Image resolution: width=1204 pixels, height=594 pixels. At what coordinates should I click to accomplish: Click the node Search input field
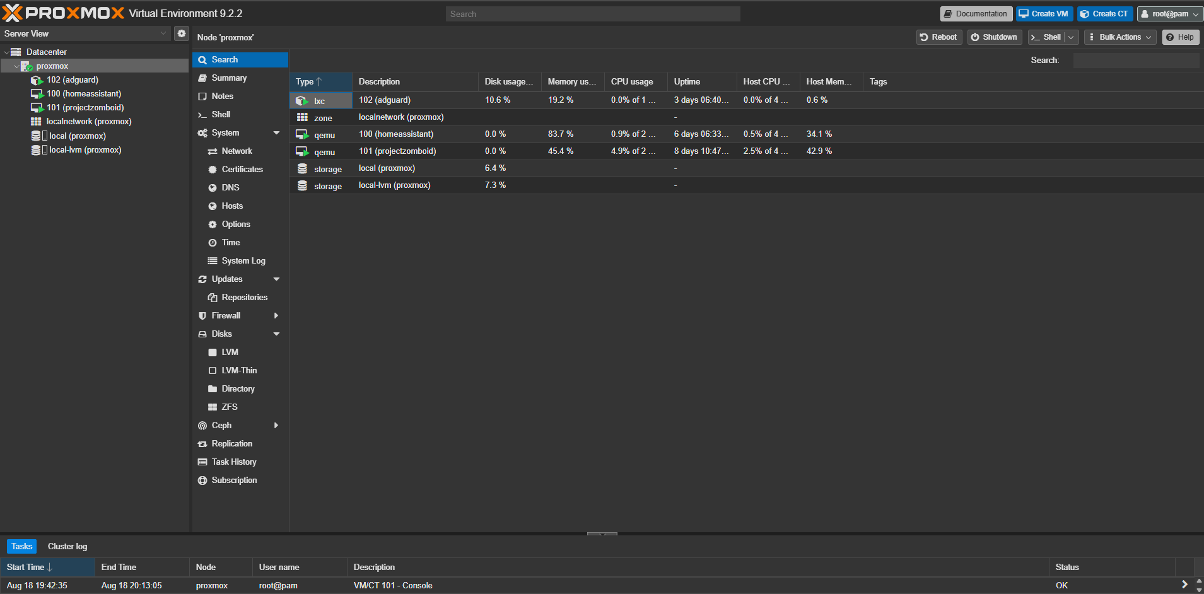[1136, 61]
